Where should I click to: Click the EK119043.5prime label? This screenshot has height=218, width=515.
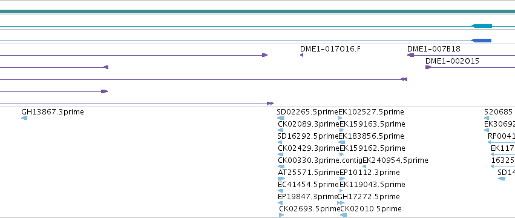point(372,185)
